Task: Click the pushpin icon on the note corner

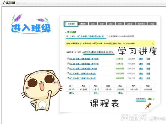Action: pyautogui.click(x=148, y=106)
